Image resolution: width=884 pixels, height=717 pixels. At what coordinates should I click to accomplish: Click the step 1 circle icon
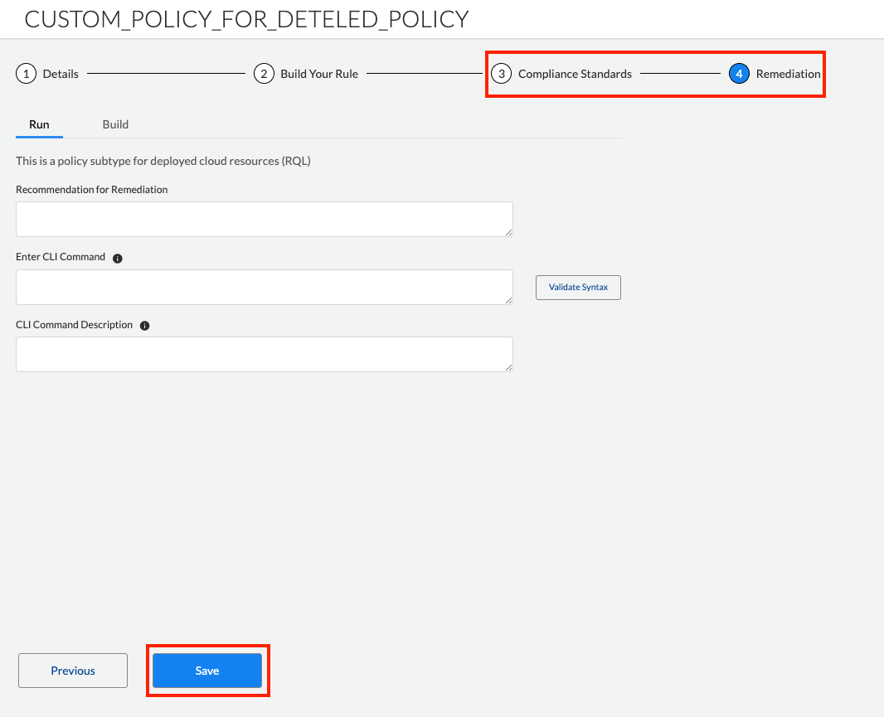(x=27, y=74)
